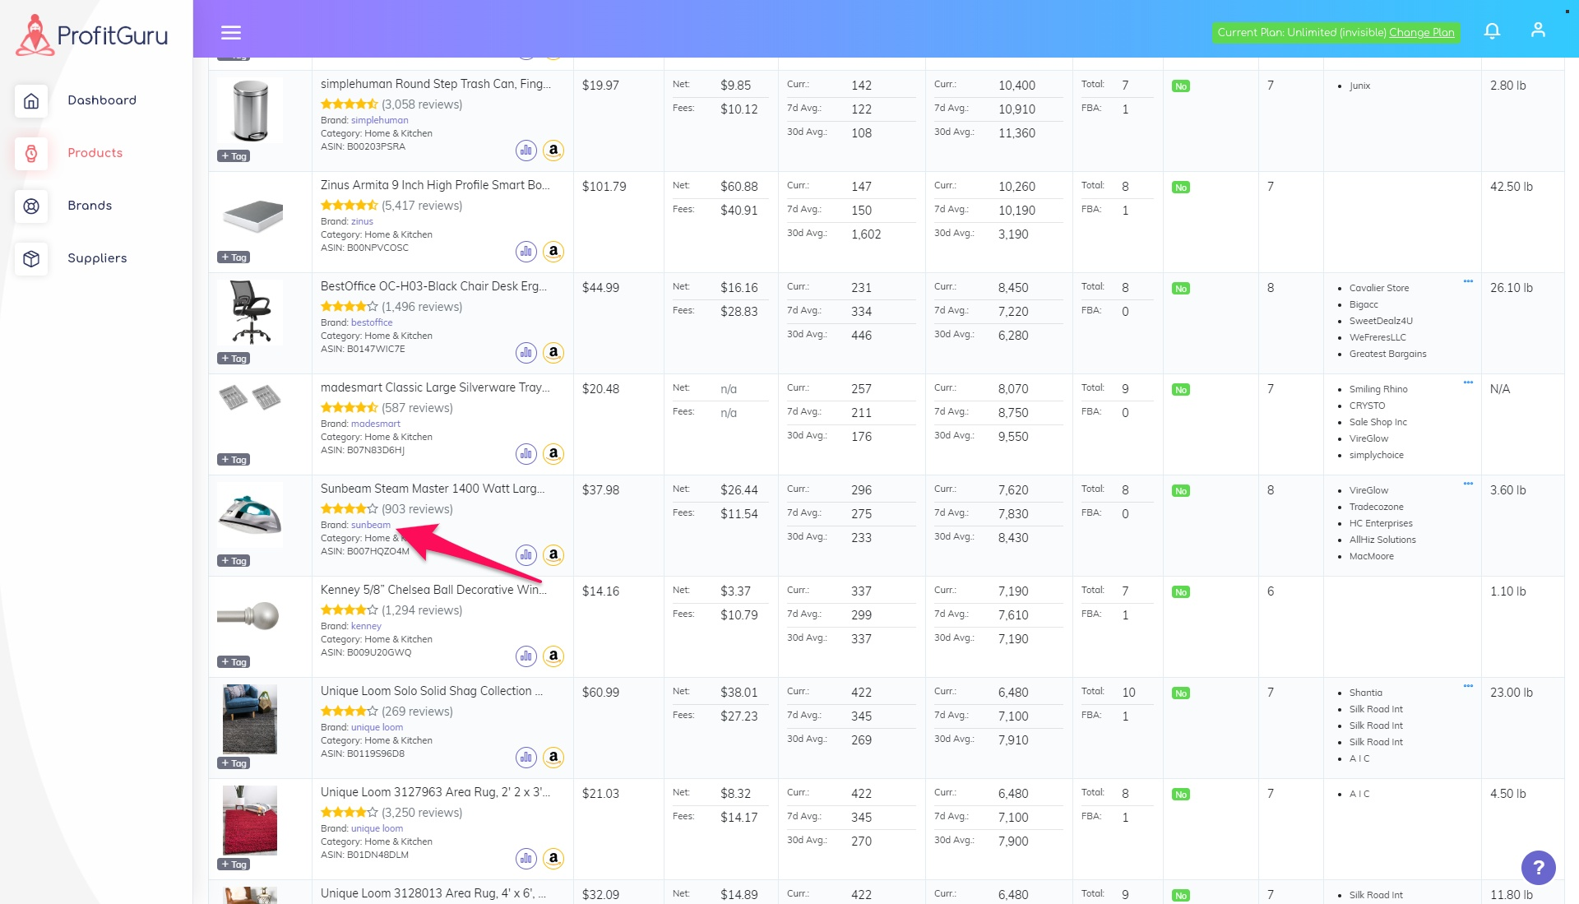1579x904 pixels.
Task: Open the Sunbeam Steam Master product title
Action: 433,489
